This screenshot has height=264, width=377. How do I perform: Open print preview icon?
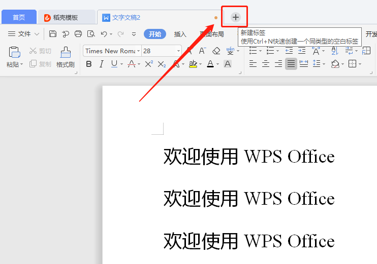tap(91, 34)
